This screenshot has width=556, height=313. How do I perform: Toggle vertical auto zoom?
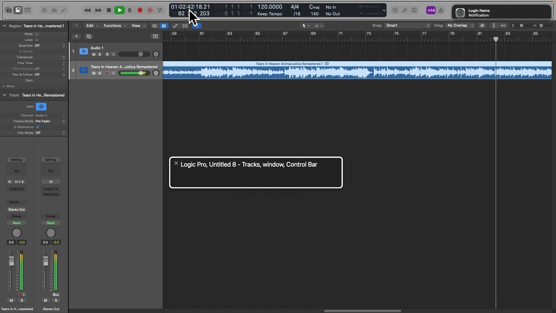pyautogui.click(x=494, y=26)
